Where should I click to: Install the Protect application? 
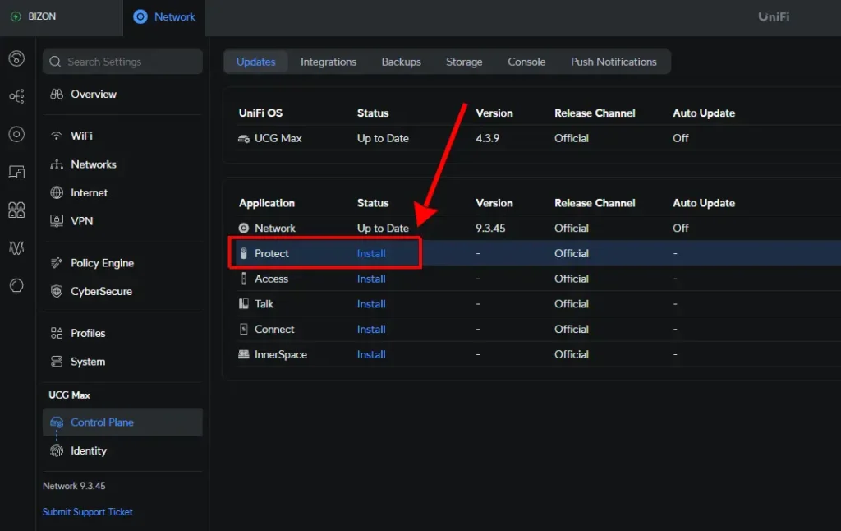tap(371, 253)
